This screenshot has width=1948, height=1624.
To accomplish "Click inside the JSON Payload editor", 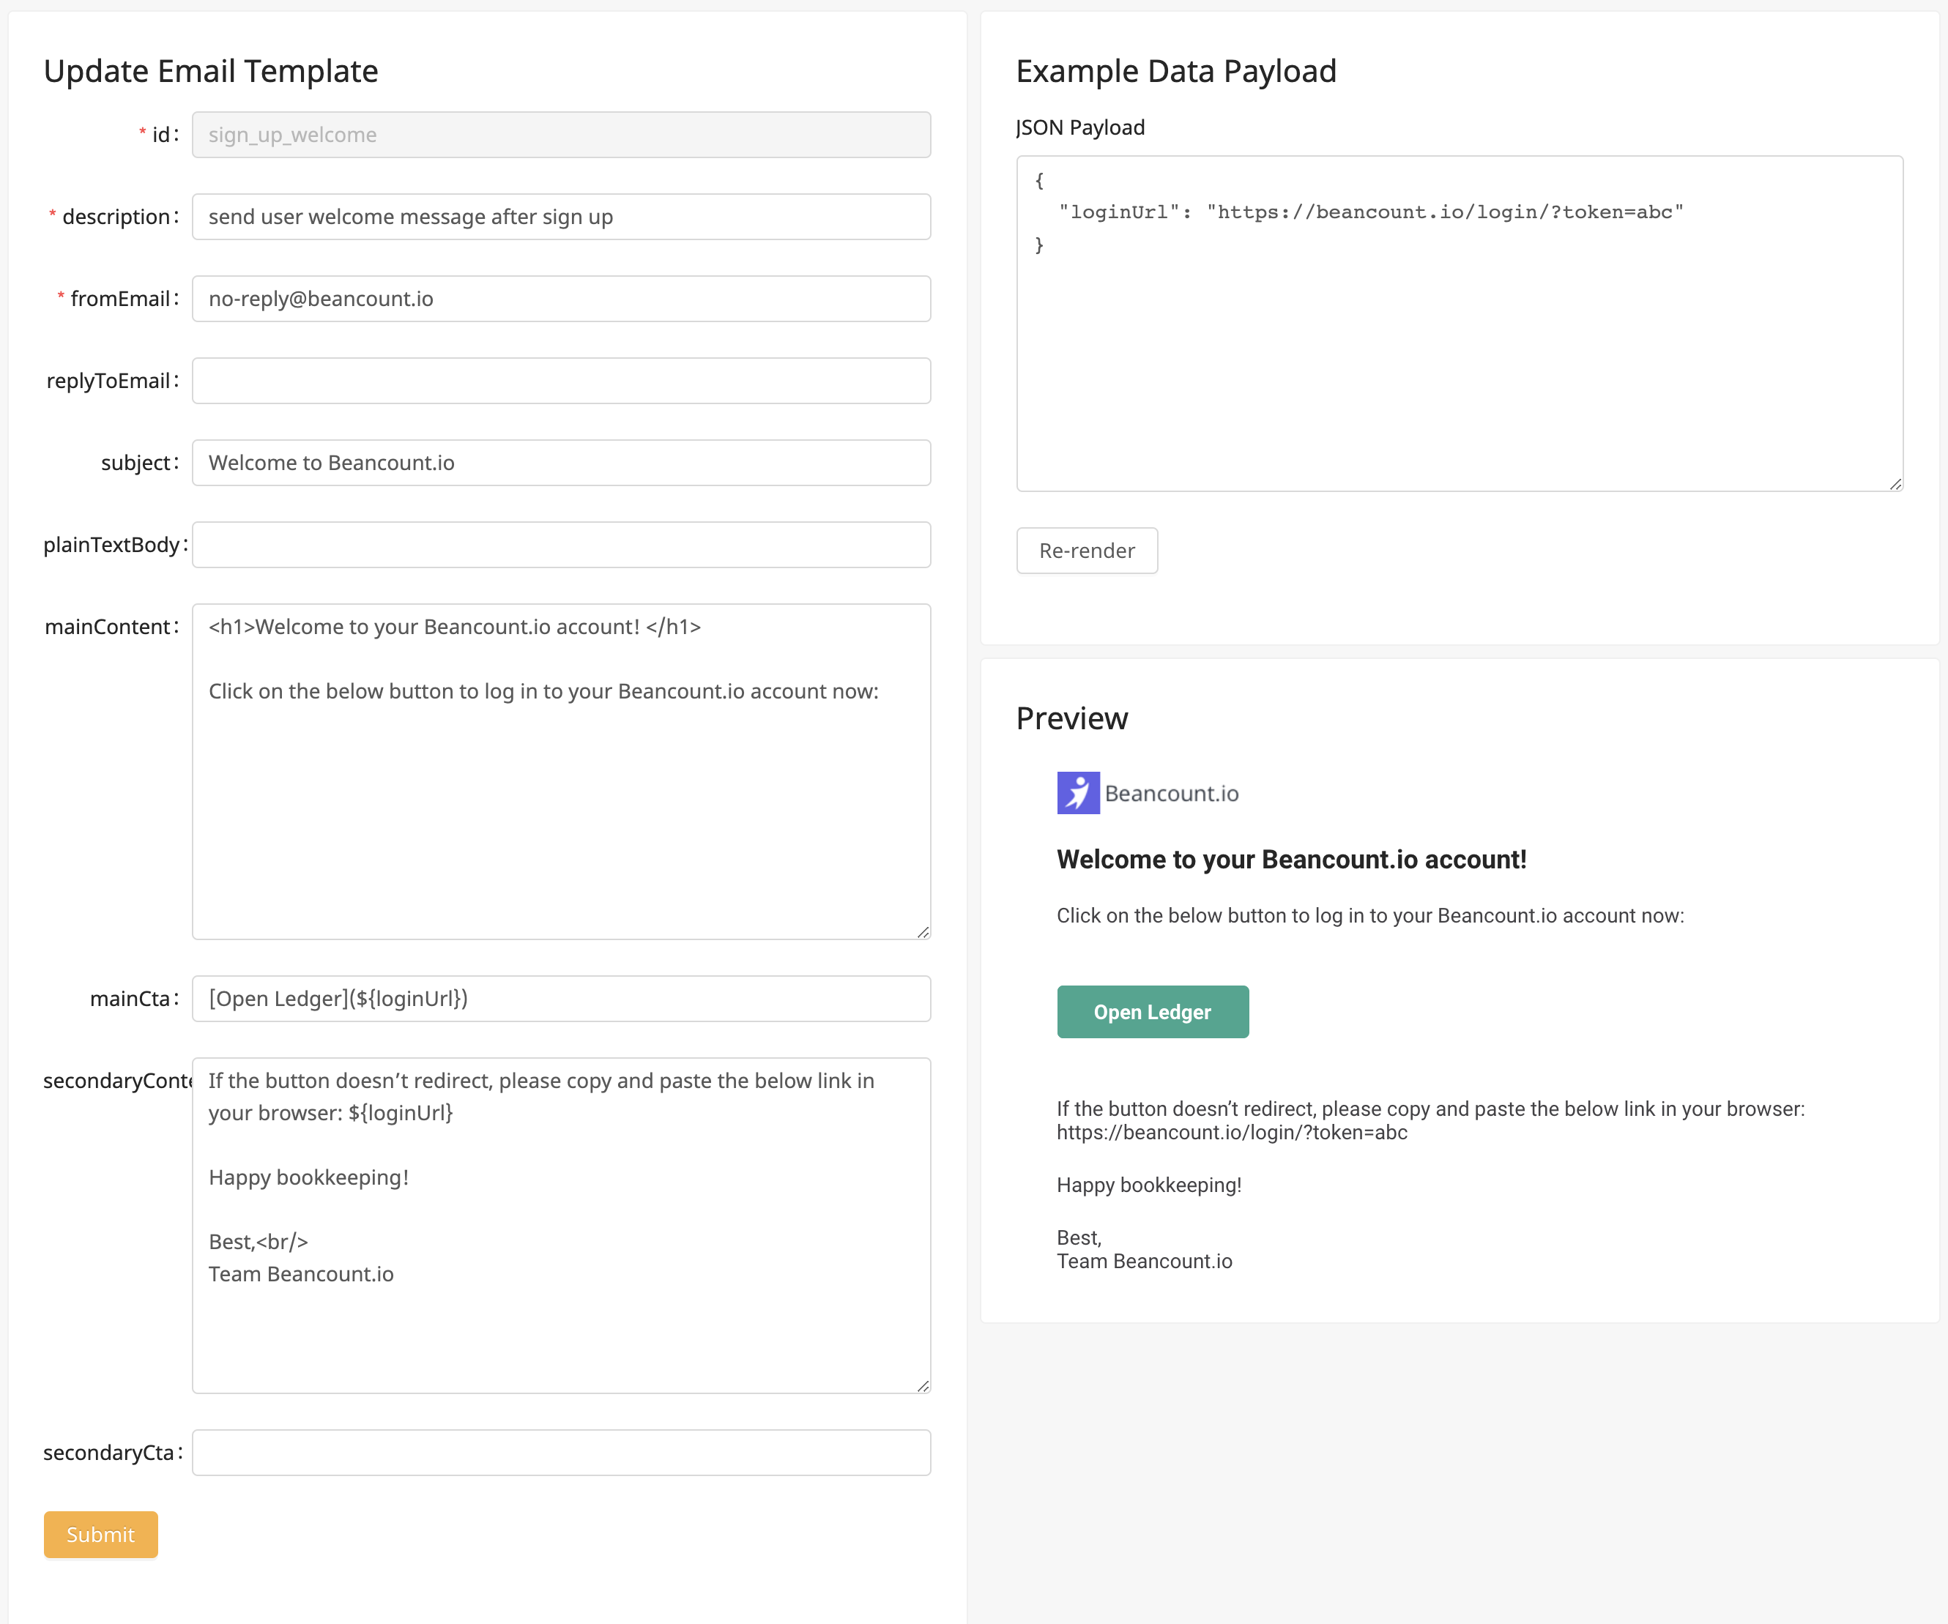I will tap(1459, 352).
